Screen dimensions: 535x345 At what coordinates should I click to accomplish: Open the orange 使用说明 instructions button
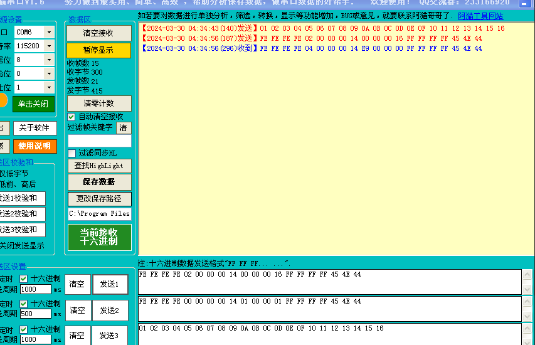34,146
